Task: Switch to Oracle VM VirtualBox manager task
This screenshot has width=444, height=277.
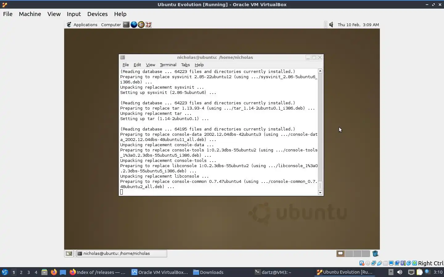Action: 159,272
